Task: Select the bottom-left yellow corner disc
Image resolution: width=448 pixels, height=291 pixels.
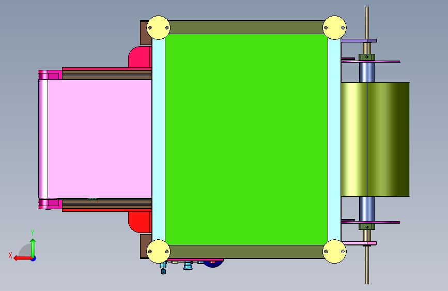Action: pyautogui.click(x=159, y=252)
